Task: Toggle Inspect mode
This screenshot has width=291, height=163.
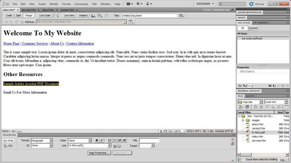Action: (83, 15)
